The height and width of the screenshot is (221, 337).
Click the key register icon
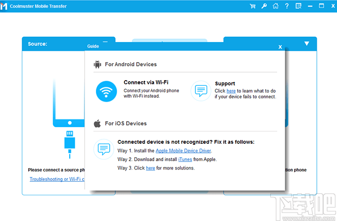[x=264, y=6]
